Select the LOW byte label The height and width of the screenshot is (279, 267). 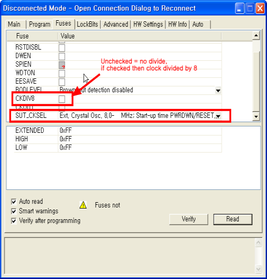pyautogui.click(x=21, y=148)
